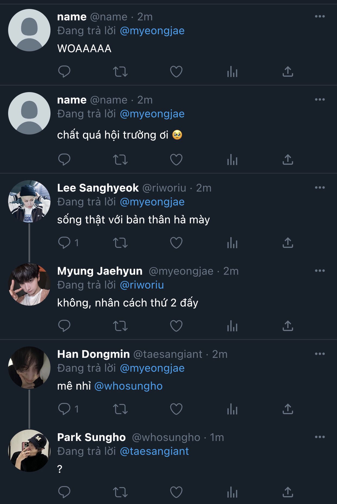Open Myung Jaehyun's profile picture
The height and width of the screenshot is (504, 337).
pyautogui.click(x=29, y=284)
